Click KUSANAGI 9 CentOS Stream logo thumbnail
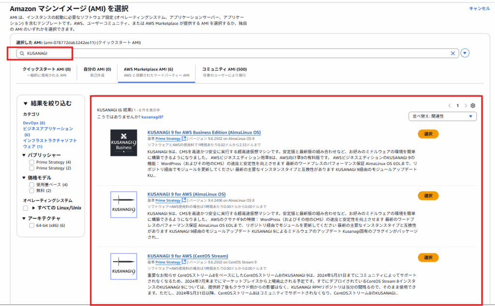Image resolution: width=495 pixels, height=306 pixels. pos(124,266)
